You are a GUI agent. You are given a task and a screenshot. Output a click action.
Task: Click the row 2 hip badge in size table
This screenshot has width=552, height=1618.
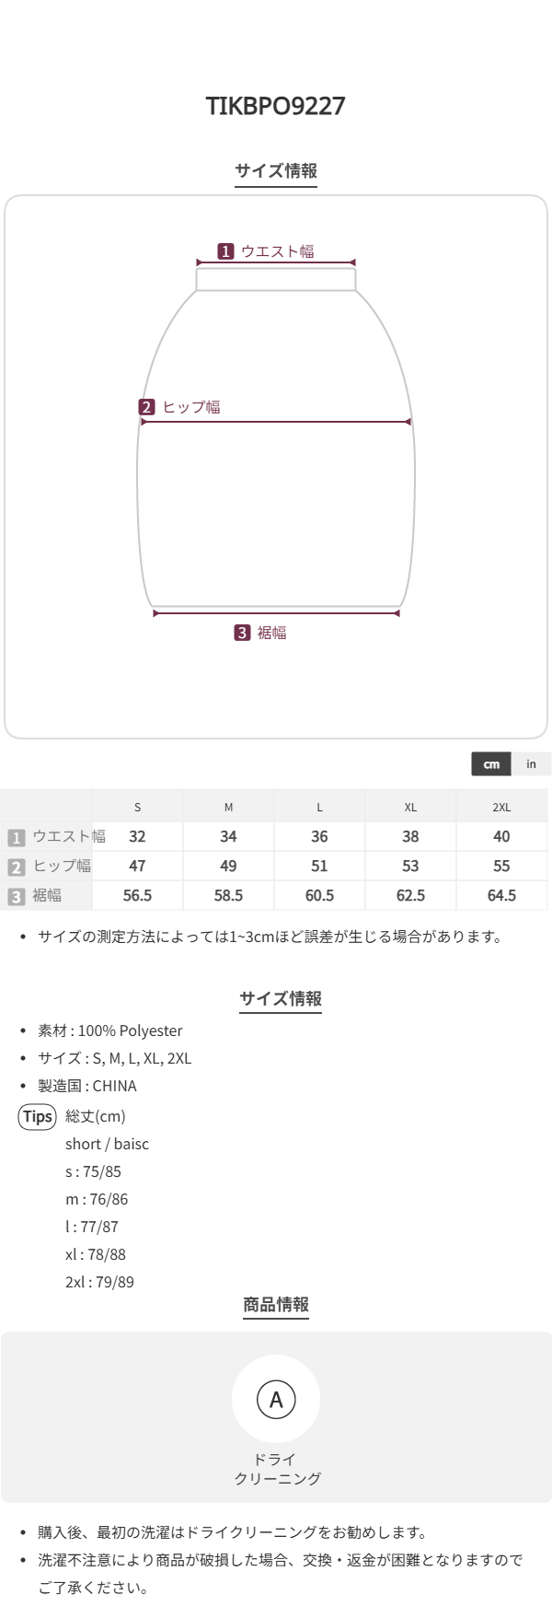[16, 867]
